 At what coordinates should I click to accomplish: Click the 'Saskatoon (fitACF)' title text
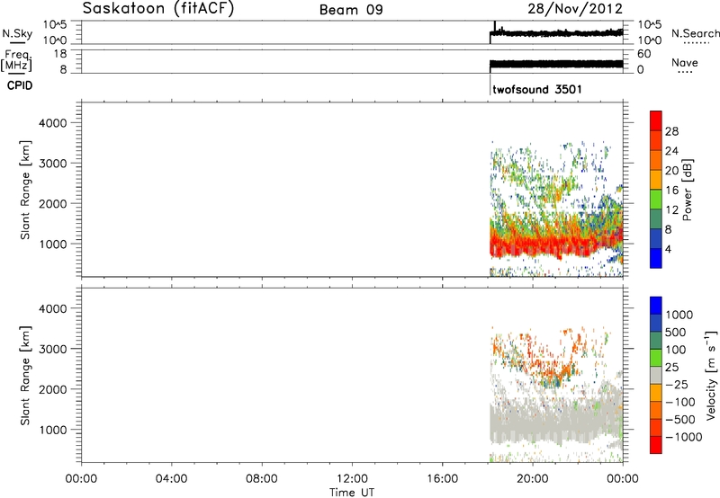(x=158, y=9)
